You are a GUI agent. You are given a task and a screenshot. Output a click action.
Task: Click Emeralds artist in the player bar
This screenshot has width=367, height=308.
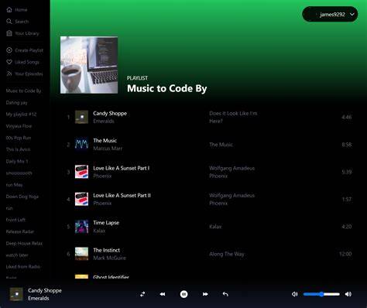tap(39, 298)
